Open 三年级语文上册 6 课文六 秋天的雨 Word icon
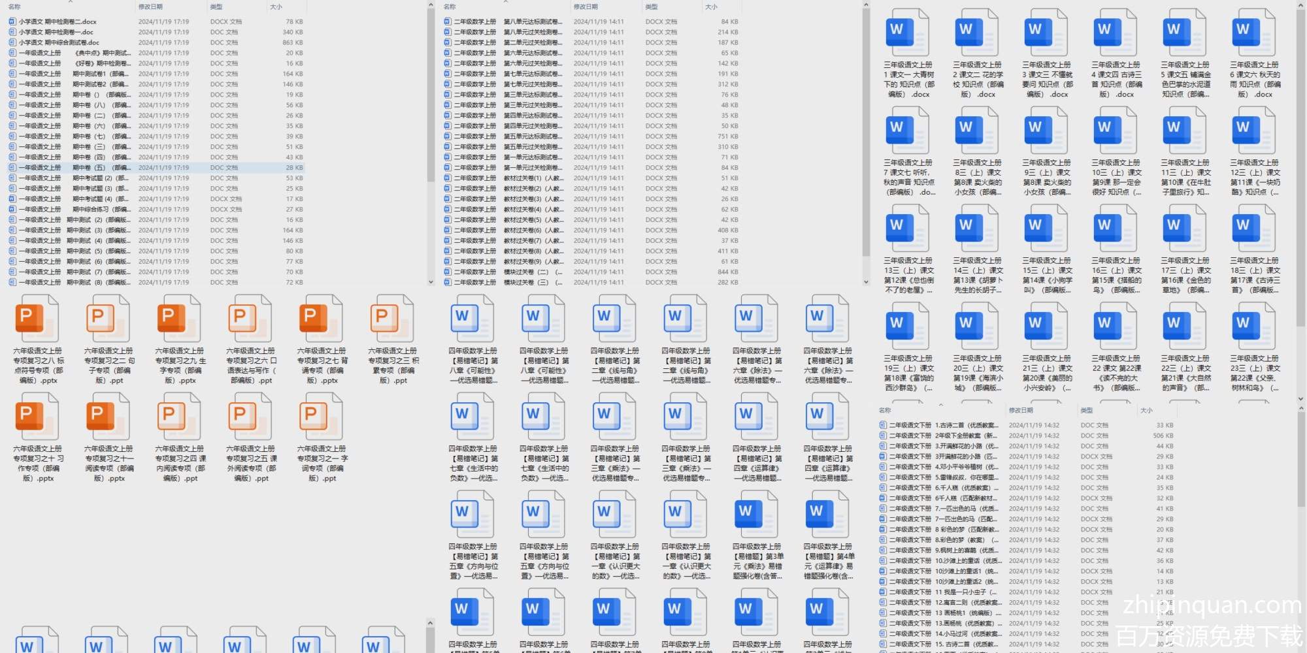 (1254, 33)
